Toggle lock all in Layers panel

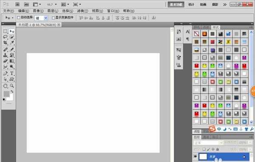(x=218, y=149)
